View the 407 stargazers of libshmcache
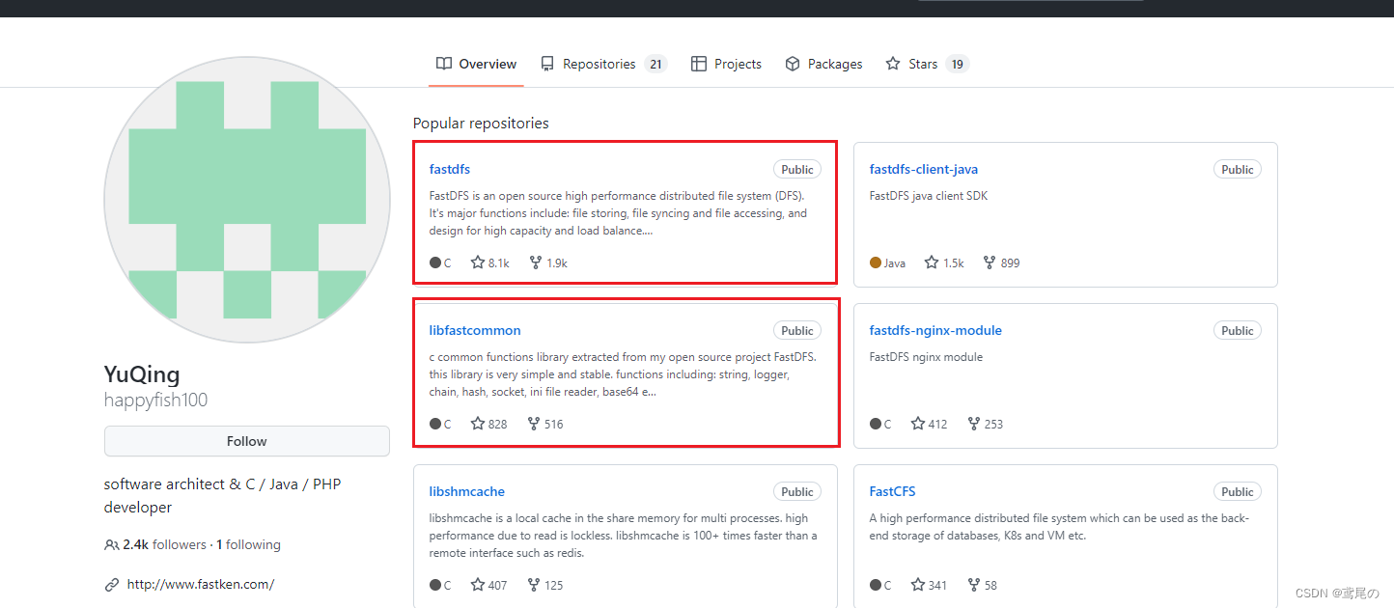 click(488, 585)
